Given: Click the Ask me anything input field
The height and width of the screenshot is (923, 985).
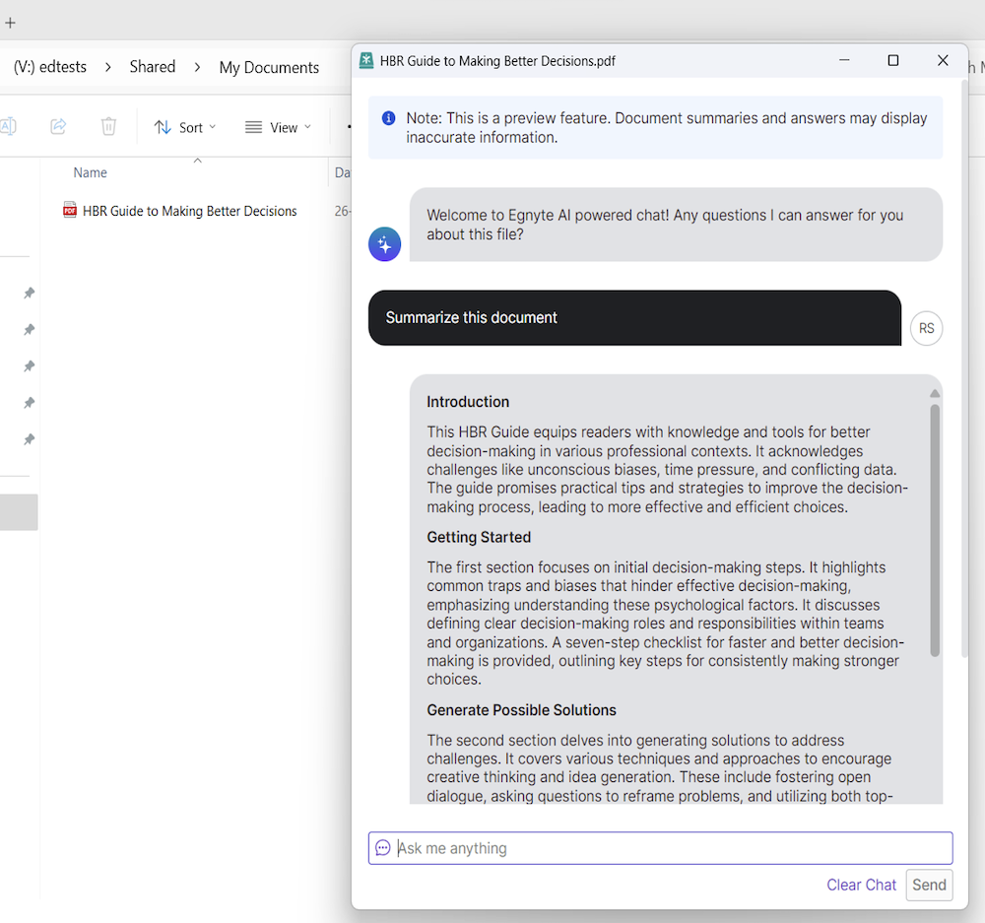Looking at the screenshot, I should point(660,848).
